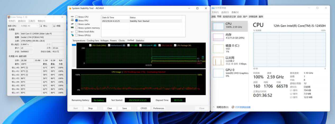Open AIDA64 Preferences button
335x124 pixels.
pos(159,108)
